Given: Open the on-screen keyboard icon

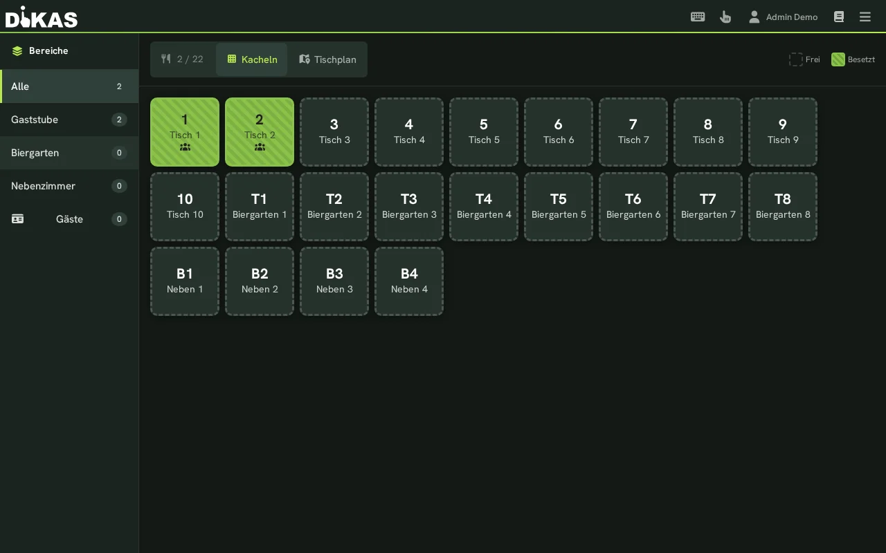Looking at the screenshot, I should click(698, 17).
